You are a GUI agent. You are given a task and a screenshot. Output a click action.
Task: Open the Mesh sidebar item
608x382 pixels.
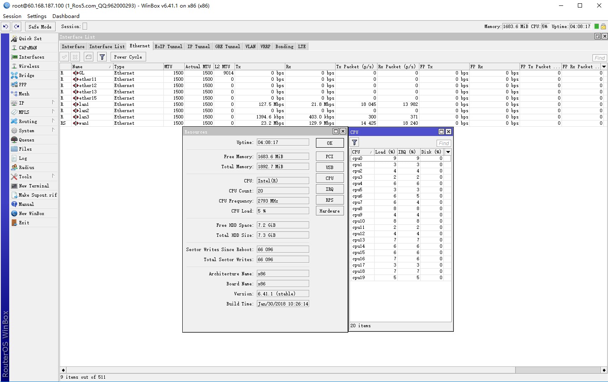(24, 94)
